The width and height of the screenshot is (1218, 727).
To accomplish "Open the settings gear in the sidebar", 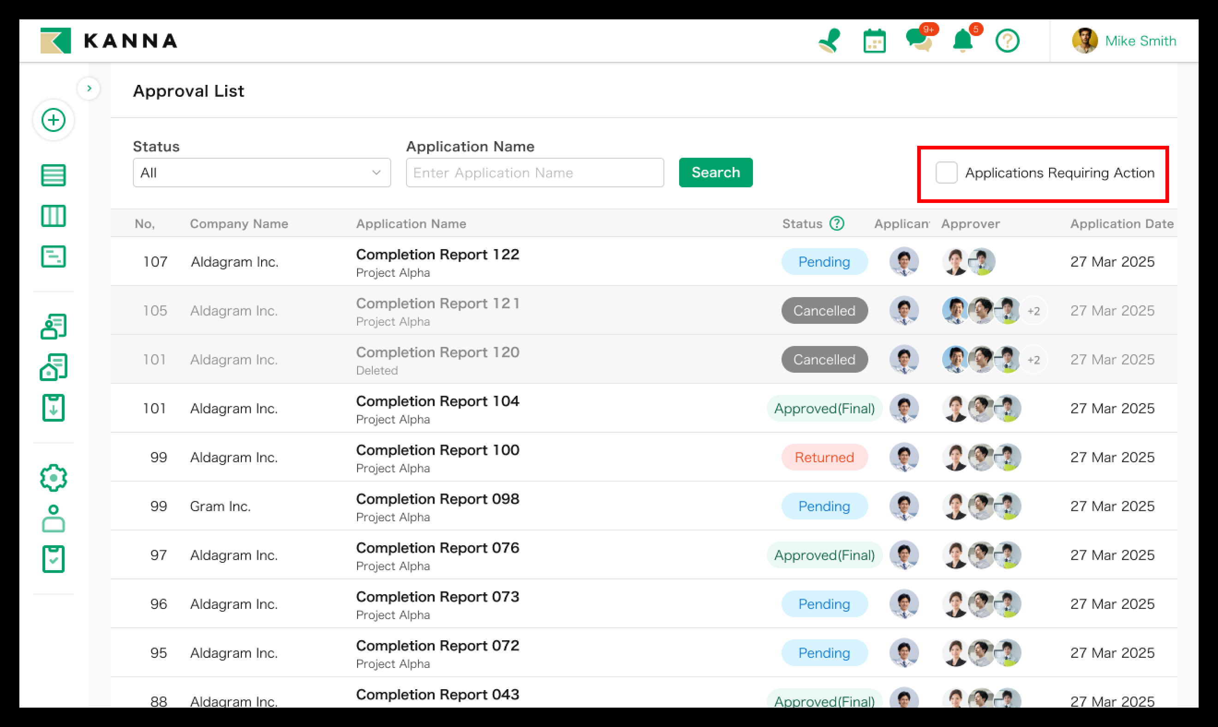I will coord(54,477).
